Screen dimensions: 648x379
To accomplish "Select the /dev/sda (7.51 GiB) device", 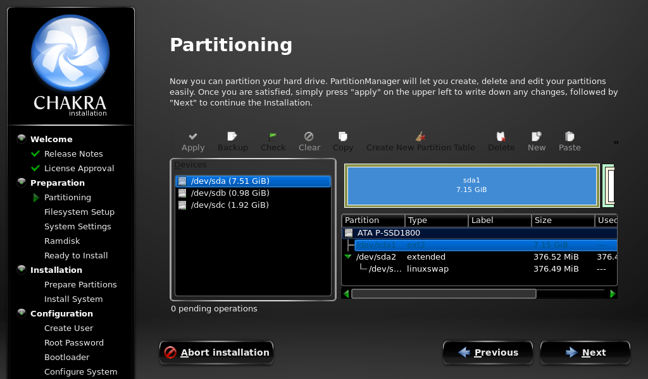I will [253, 181].
